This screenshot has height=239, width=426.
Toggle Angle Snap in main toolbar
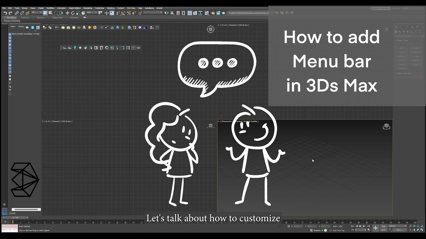123,13
